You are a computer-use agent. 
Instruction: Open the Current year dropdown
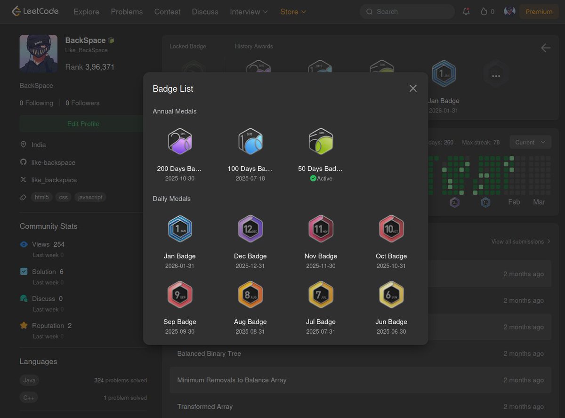pyautogui.click(x=530, y=142)
